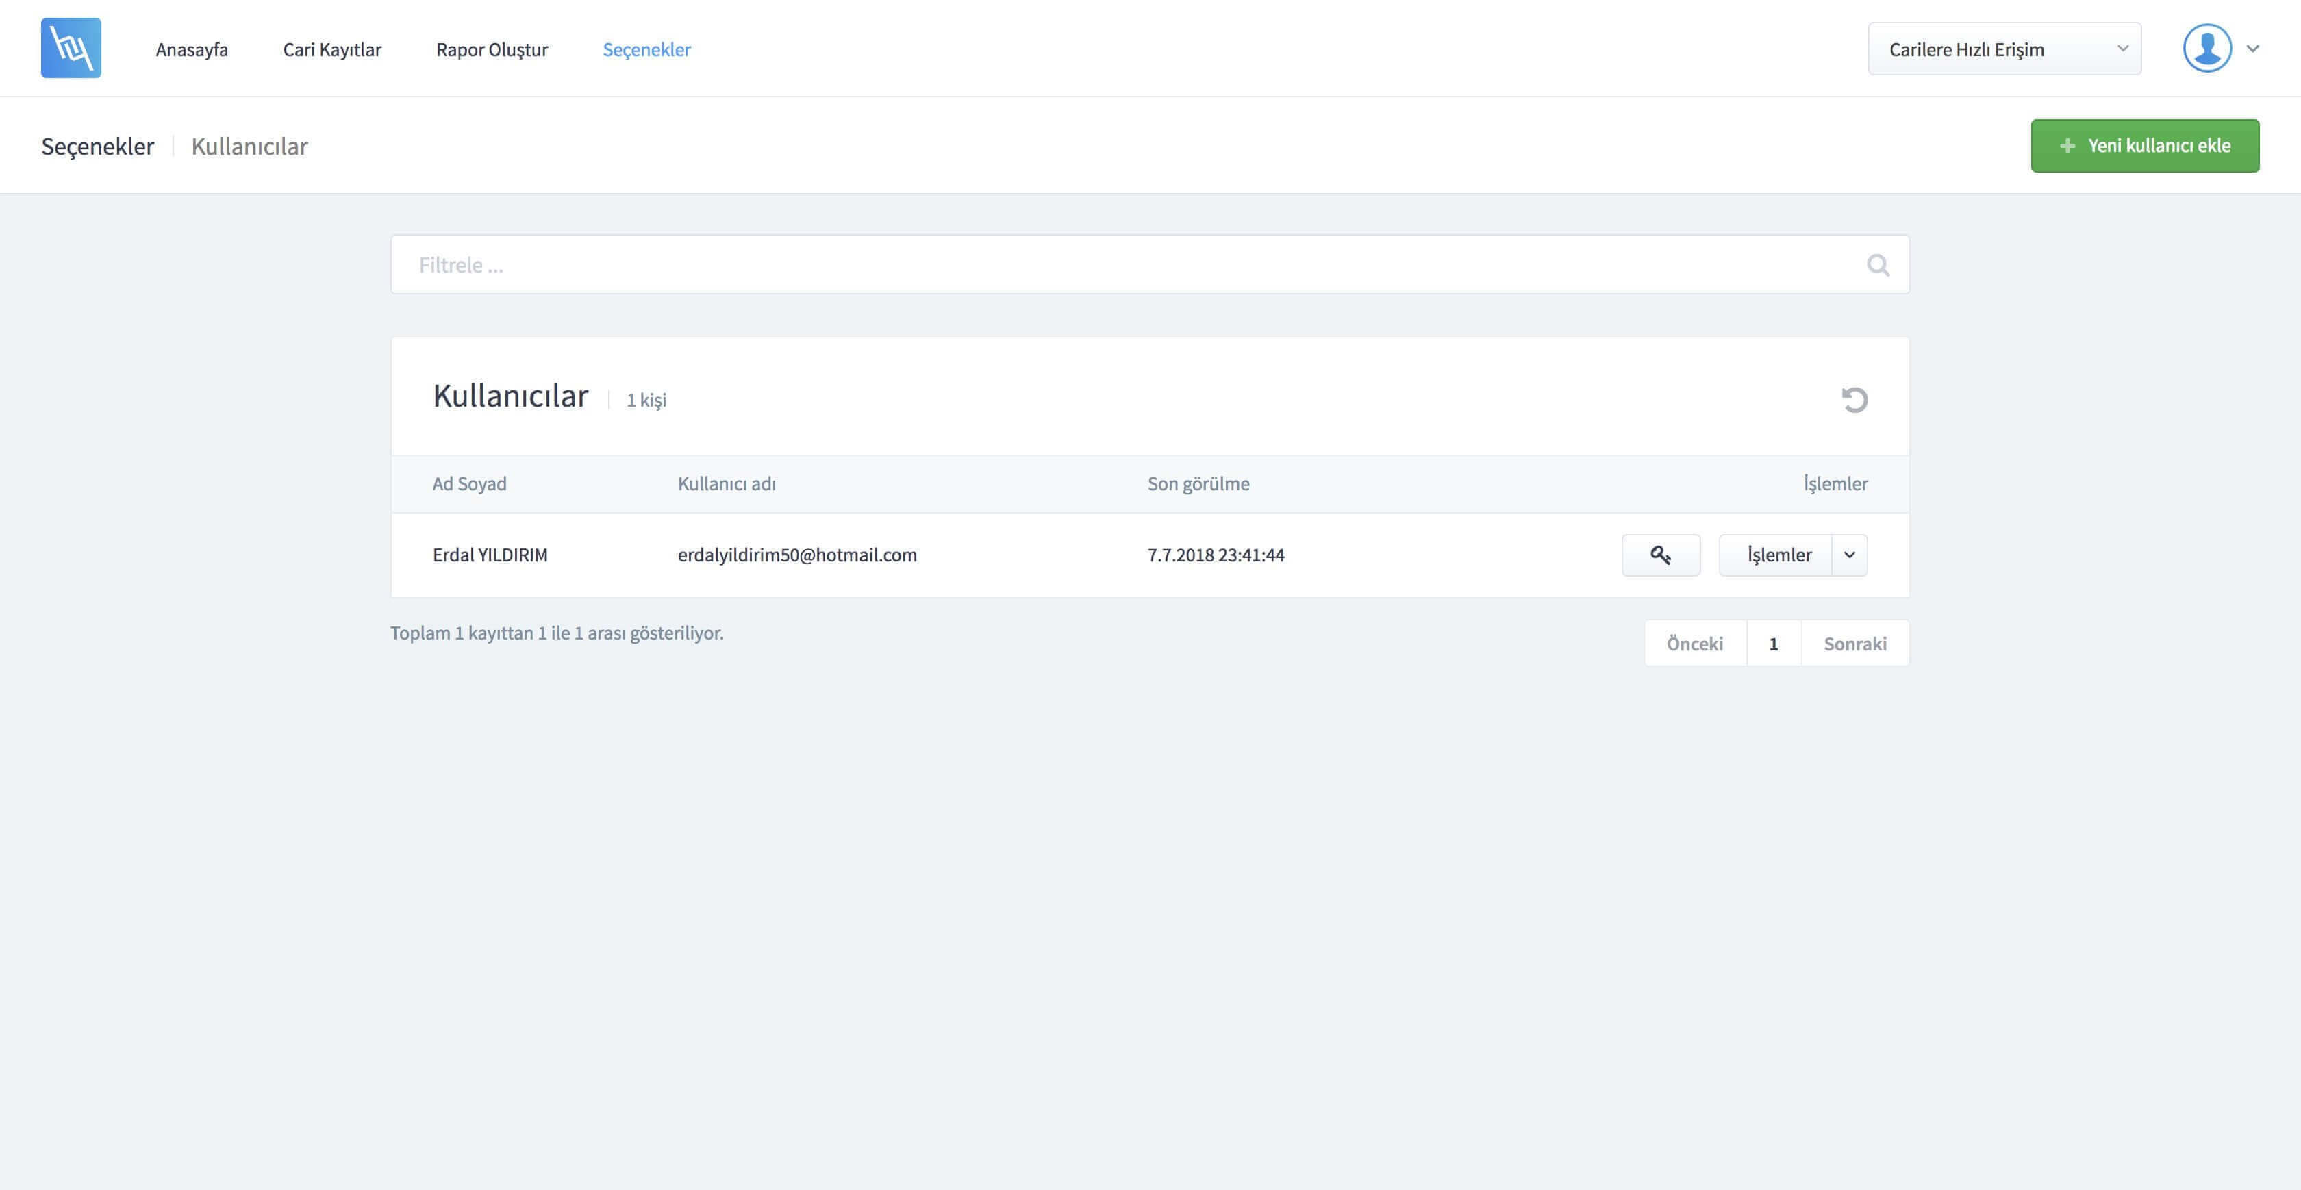Open the Rapor Oluştur menu
Viewport: 2301px width, 1190px height.
pyautogui.click(x=491, y=49)
